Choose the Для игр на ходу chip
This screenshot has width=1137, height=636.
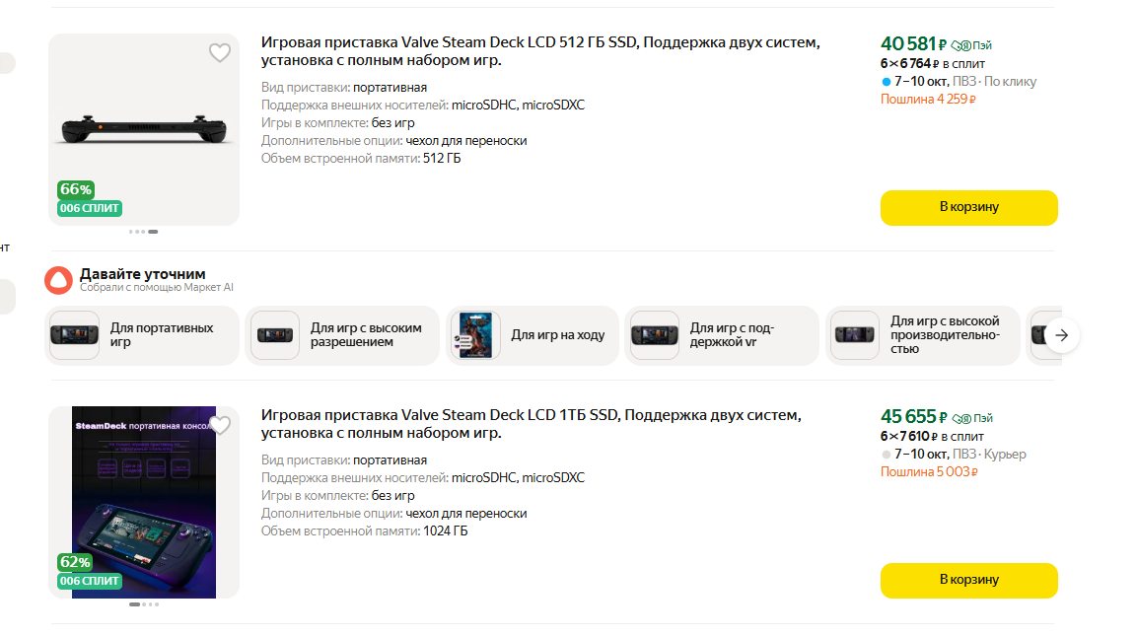click(x=533, y=335)
